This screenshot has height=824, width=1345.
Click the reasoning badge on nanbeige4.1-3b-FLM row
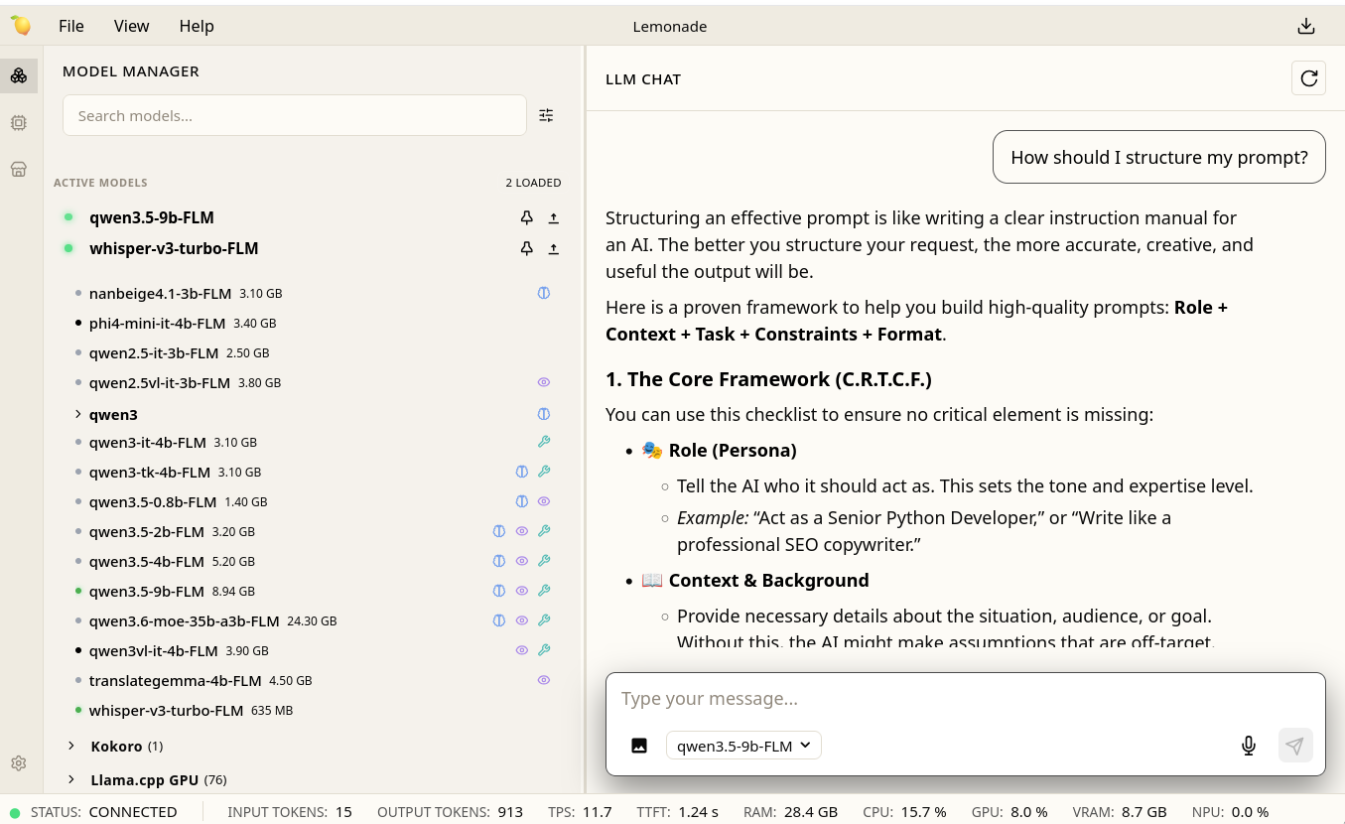click(x=544, y=293)
